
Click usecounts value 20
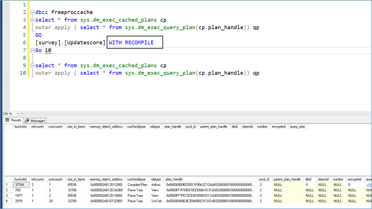pyautogui.click(x=56, y=201)
